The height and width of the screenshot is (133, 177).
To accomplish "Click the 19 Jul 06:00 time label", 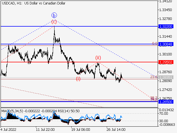I will tap(80, 129).
